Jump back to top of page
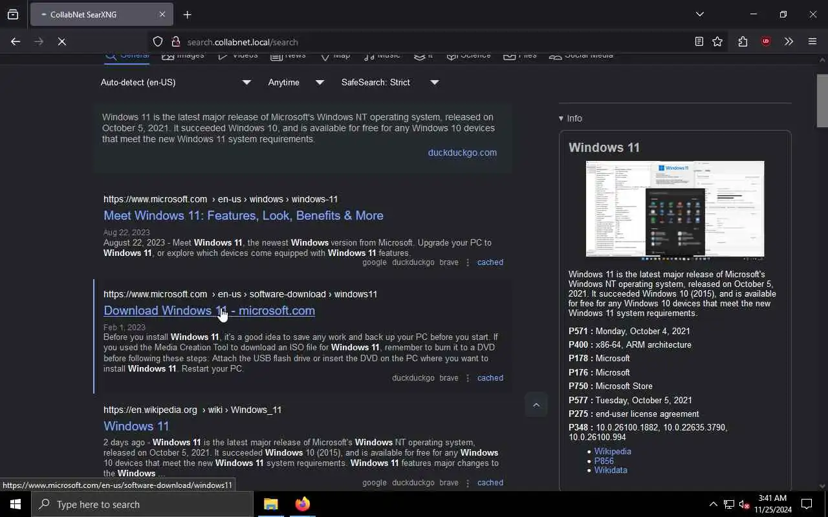Screen dimensions: 828x517 click(536, 405)
